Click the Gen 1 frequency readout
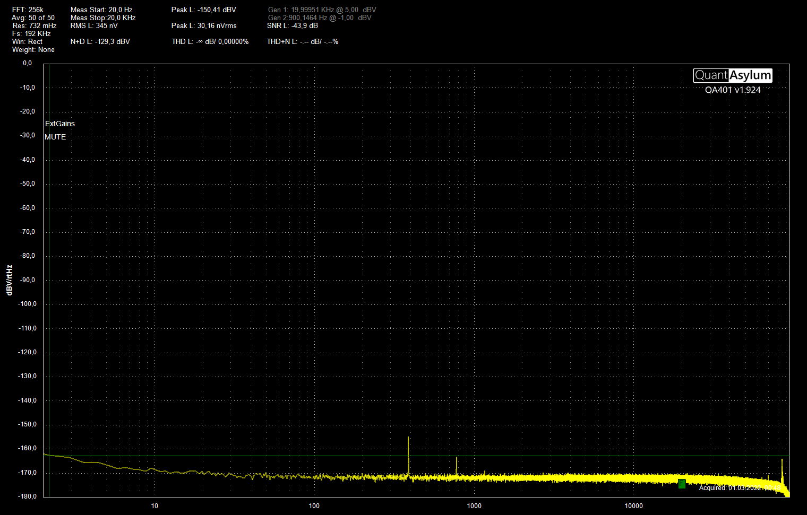The width and height of the screenshot is (807, 515). click(322, 10)
